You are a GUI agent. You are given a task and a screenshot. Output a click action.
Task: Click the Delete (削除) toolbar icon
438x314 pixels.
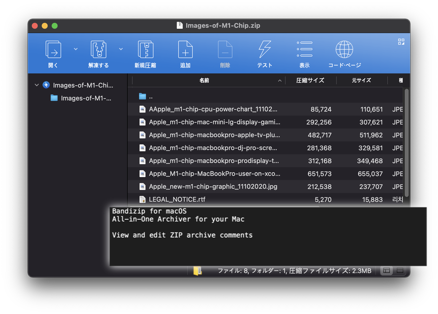[225, 50]
